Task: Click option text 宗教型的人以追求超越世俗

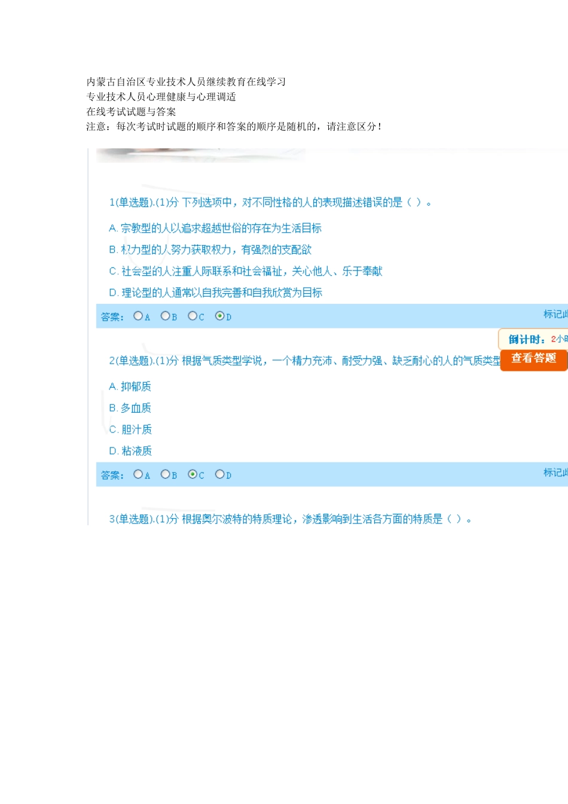Action: coord(221,228)
